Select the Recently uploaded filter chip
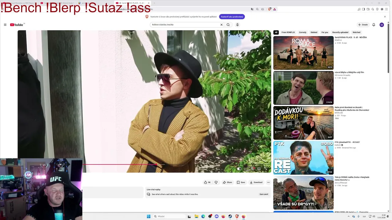The width and height of the screenshot is (392, 220). pos(340,32)
